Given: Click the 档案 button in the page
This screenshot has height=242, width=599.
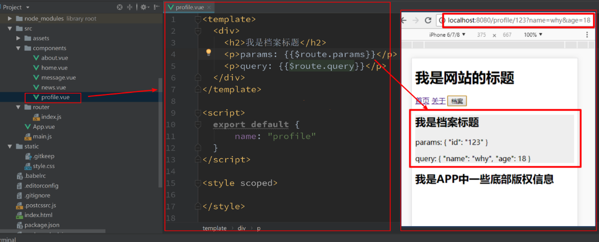Looking at the screenshot, I should tap(457, 101).
